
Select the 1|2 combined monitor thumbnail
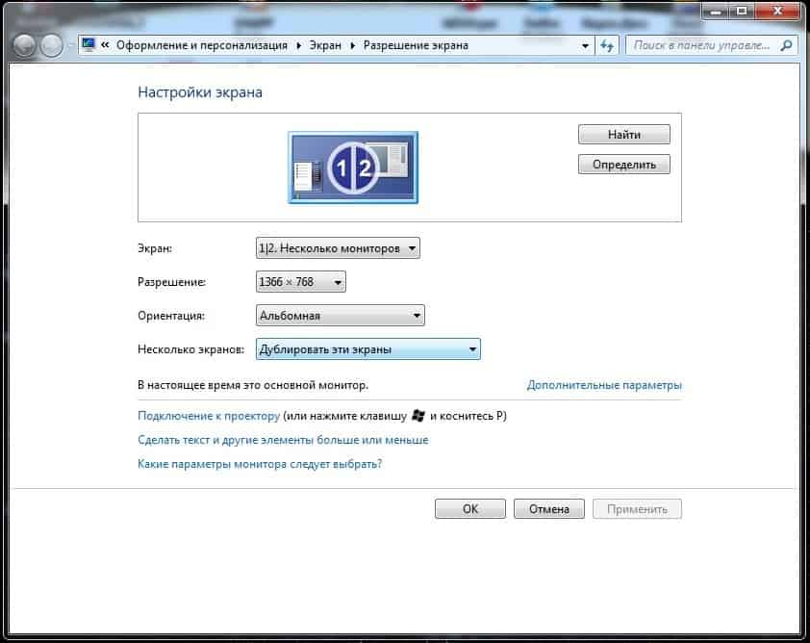pos(353,167)
